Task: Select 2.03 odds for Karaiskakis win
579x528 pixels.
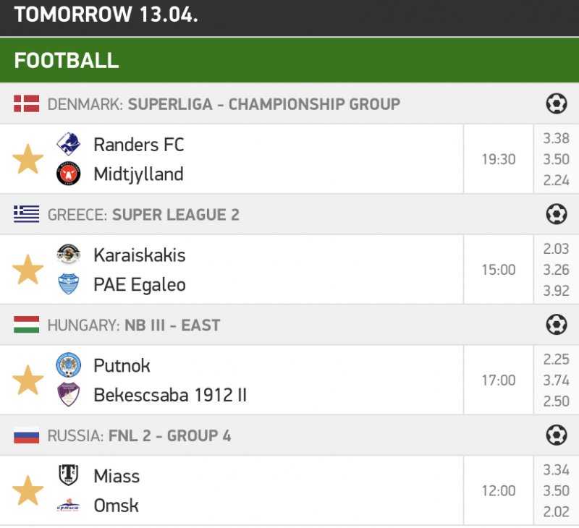Action: tap(556, 249)
